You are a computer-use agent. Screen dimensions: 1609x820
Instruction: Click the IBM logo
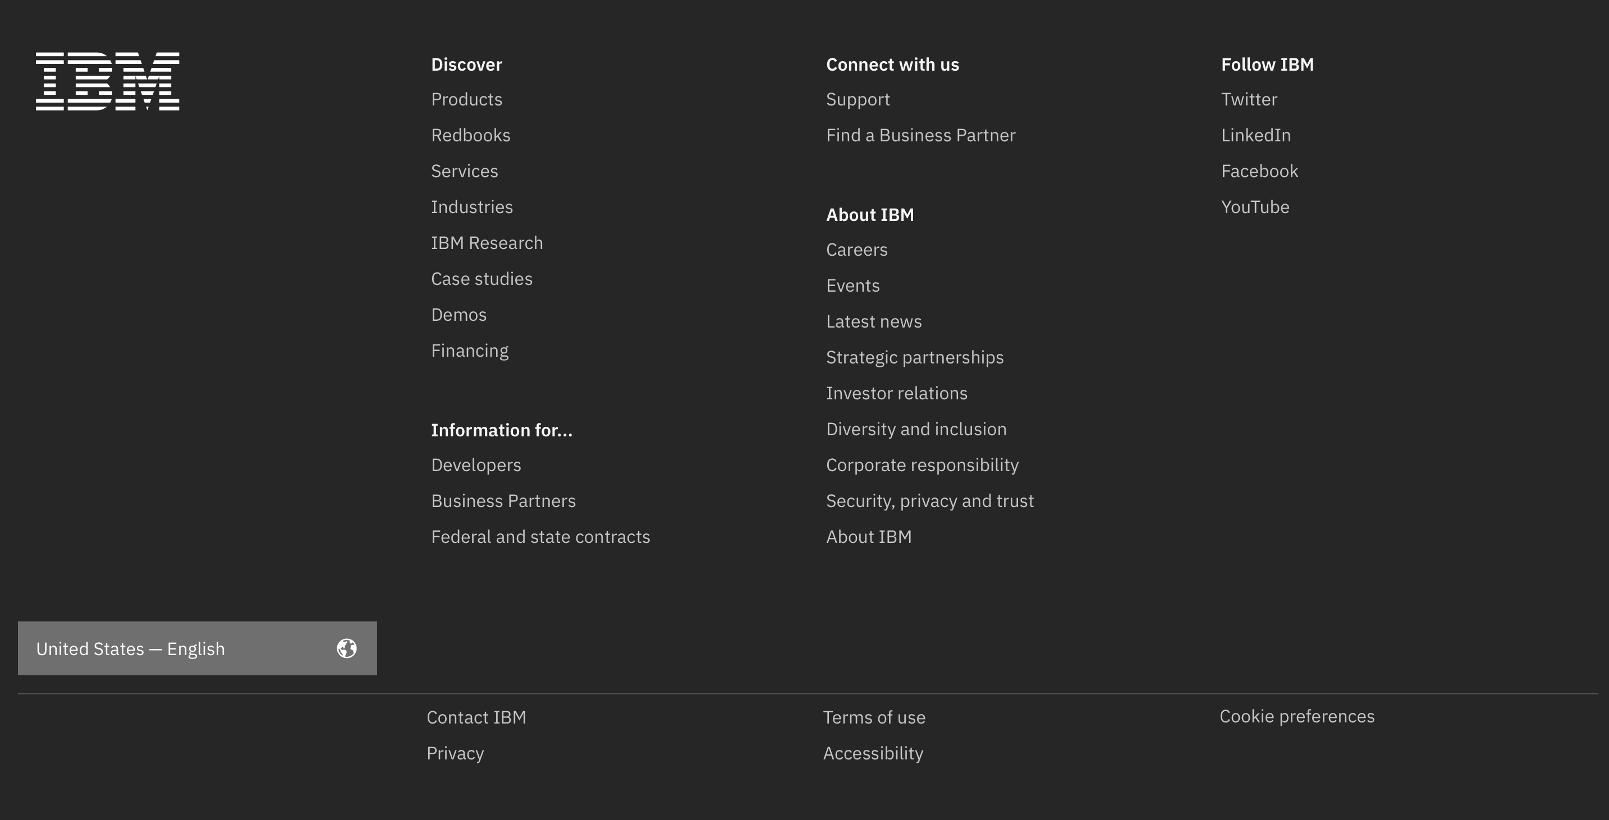click(x=107, y=81)
